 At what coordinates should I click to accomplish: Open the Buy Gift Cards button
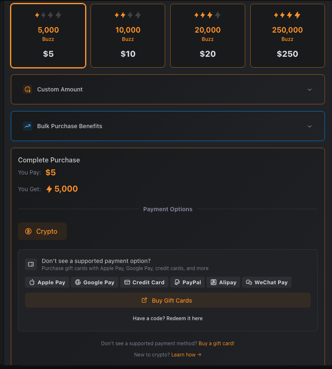(x=168, y=301)
